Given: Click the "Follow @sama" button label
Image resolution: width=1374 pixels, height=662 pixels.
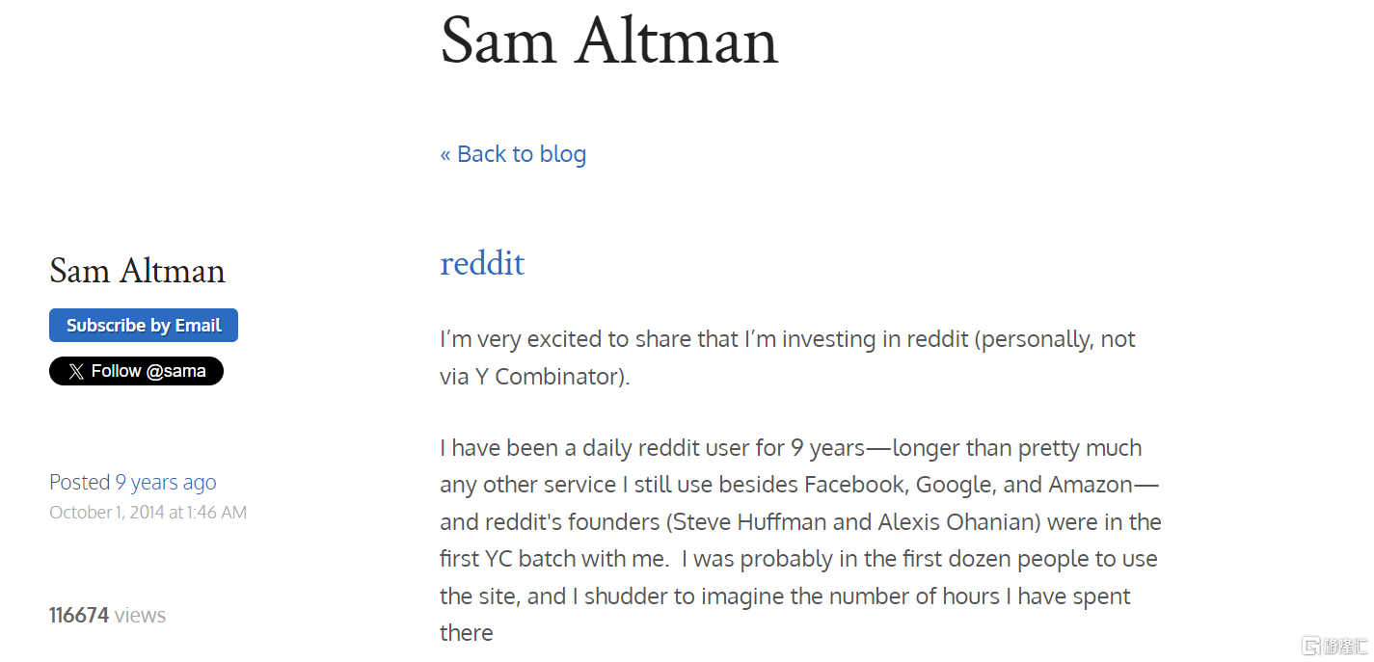Looking at the screenshot, I should tap(148, 372).
